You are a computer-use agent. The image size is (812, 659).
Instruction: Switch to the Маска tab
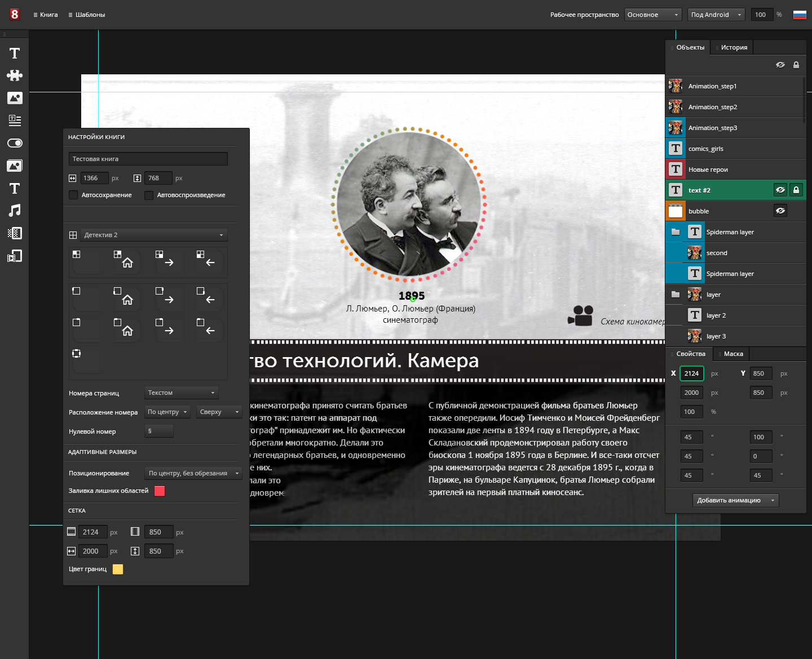point(731,354)
